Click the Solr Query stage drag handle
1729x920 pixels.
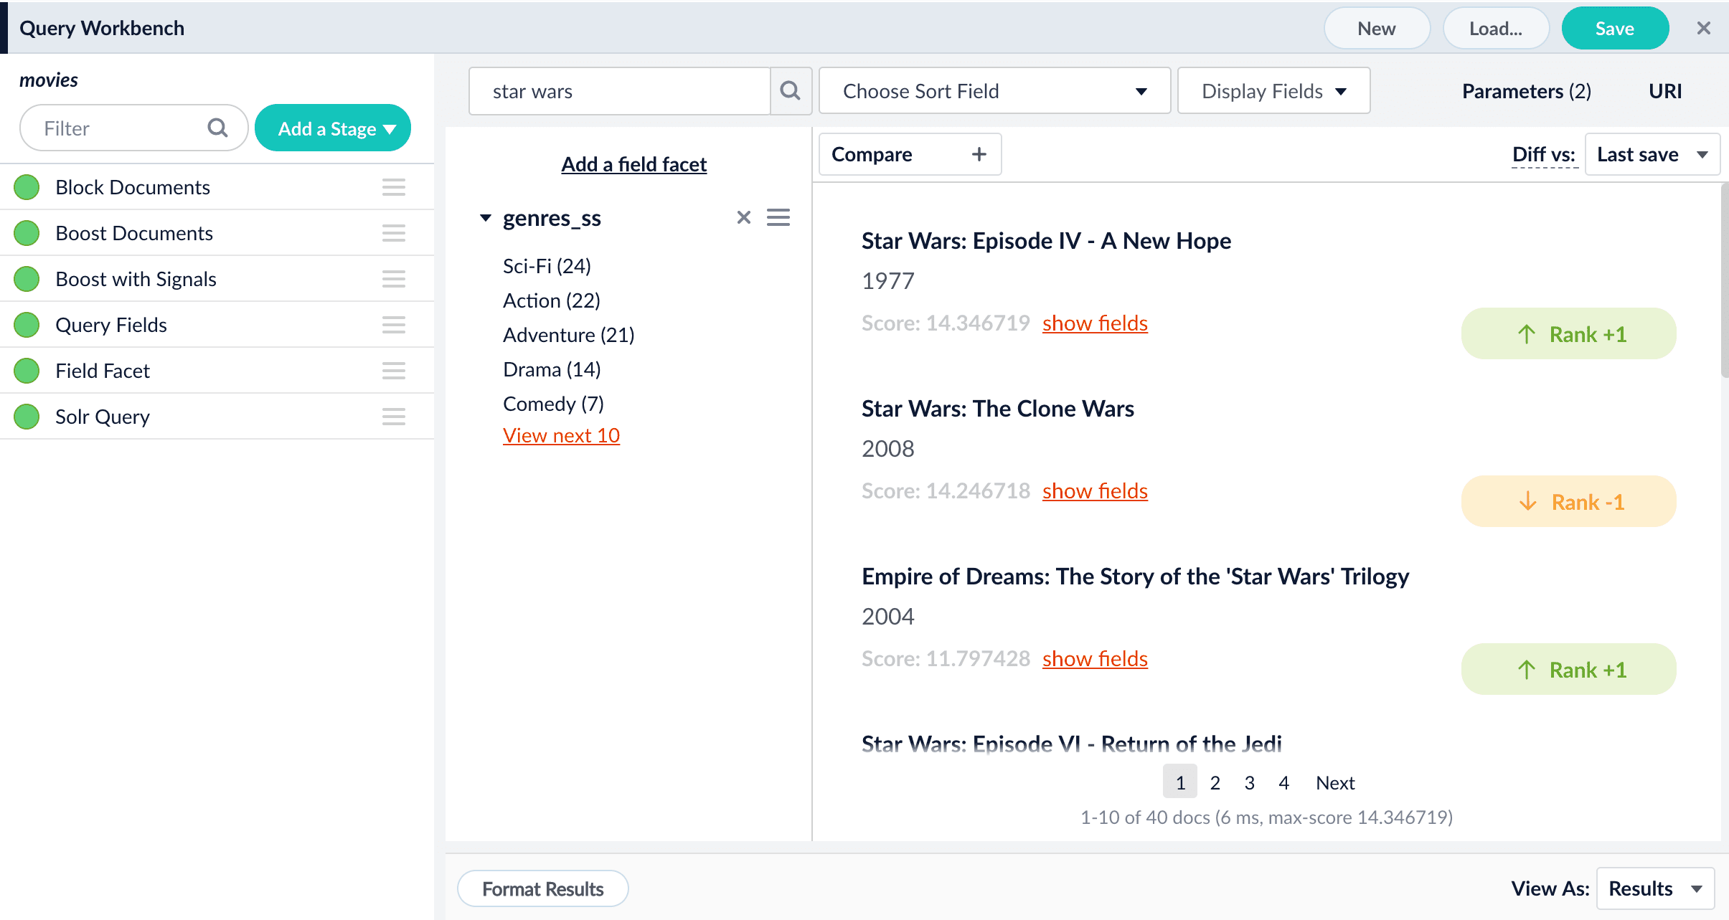click(x=393, y=417)
